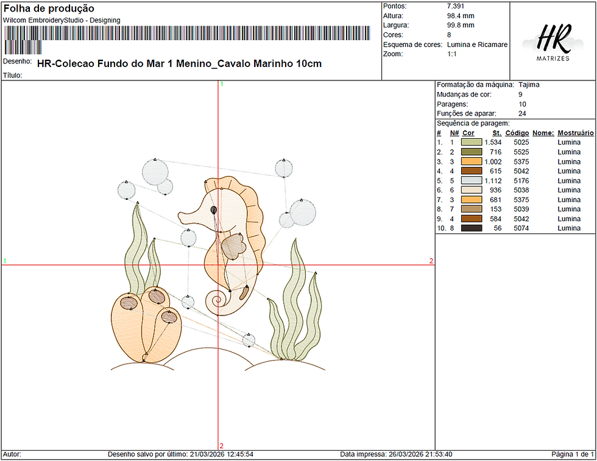Click the color scheme 'Lumina e Ricamare'
Image resolution: width=597 pixels, height=461 pixels.
[x=478, y=44]
